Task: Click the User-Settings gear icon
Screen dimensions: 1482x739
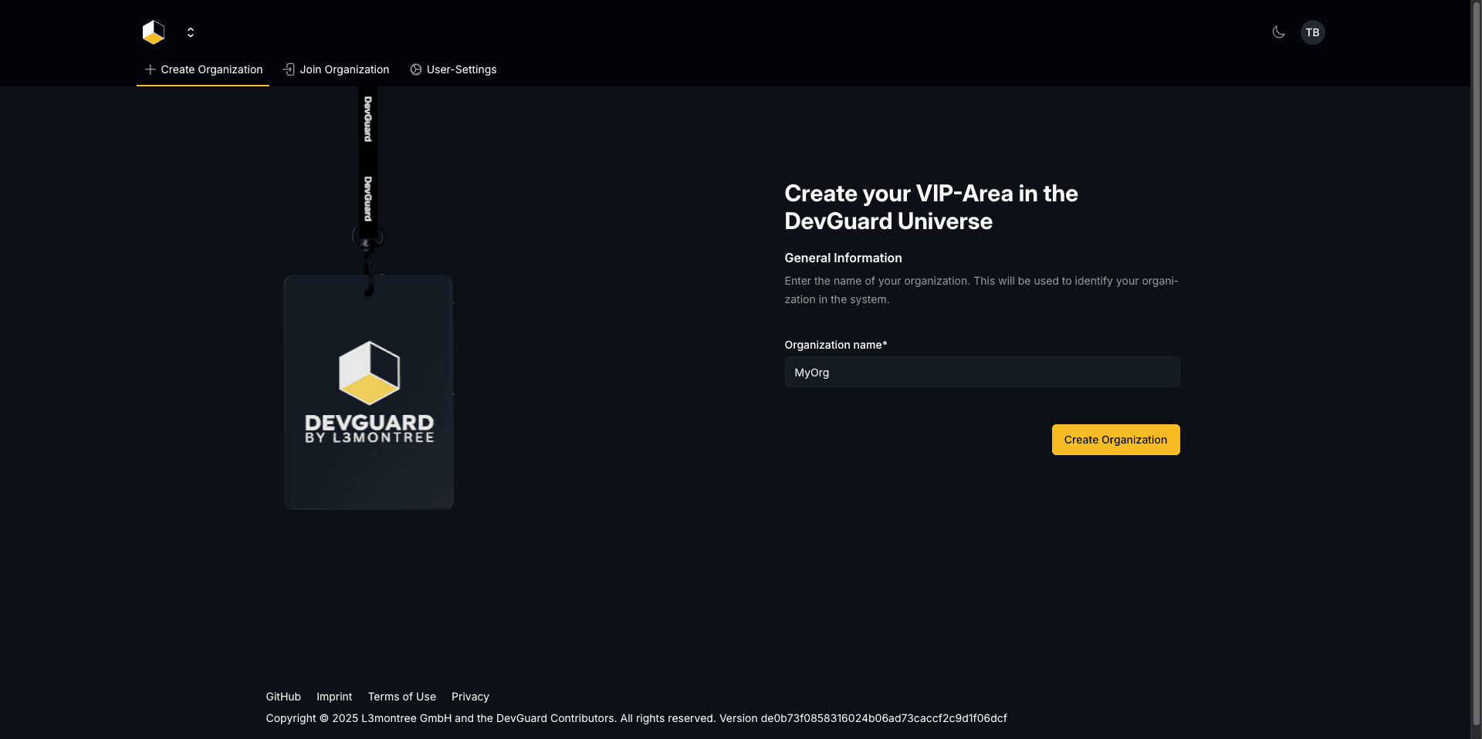Action: click(416, 69)
